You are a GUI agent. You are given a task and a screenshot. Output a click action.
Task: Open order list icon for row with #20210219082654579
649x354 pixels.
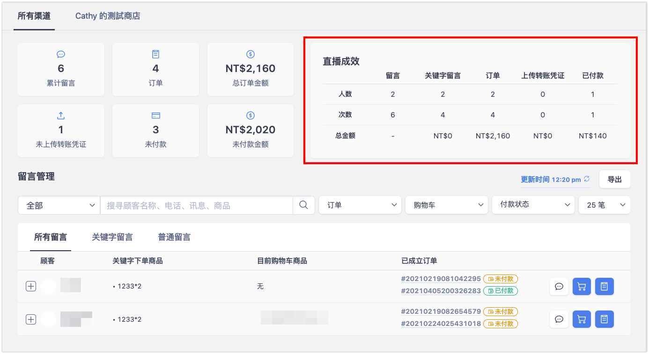coord(604,319)
